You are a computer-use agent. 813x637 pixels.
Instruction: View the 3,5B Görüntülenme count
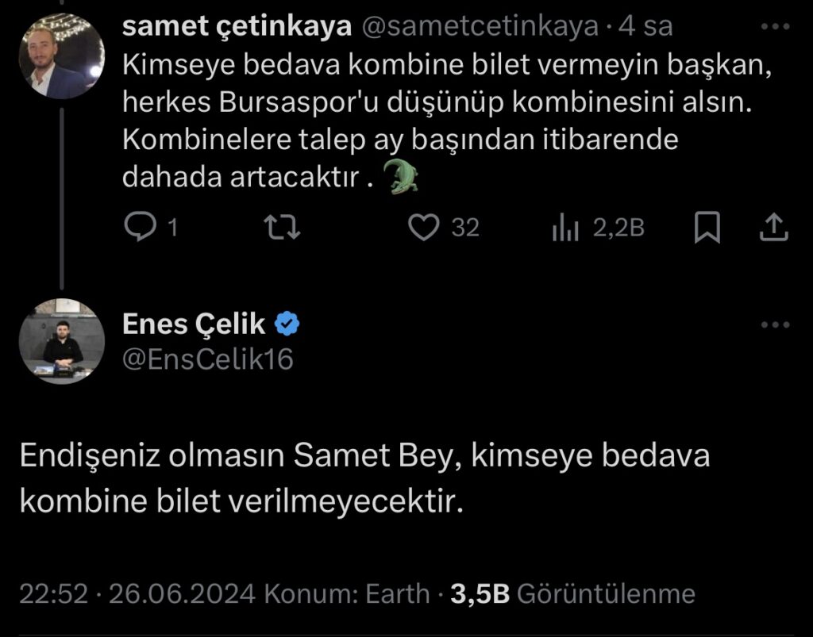pos(572,593)
